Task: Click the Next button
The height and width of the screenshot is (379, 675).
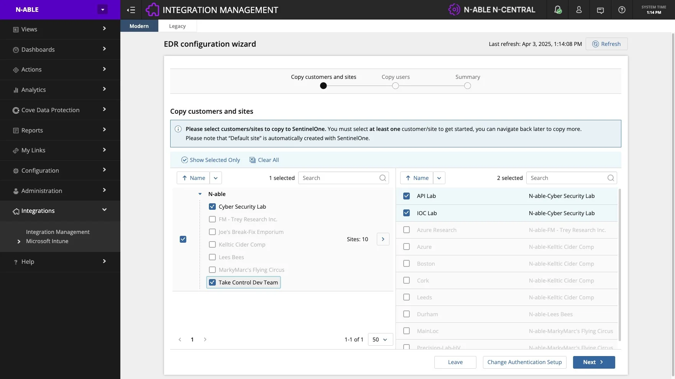Action: coord(594,362)
